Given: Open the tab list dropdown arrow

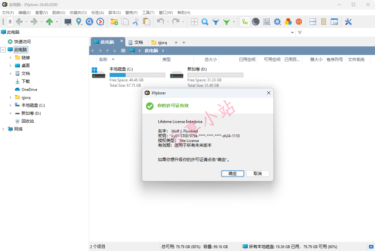Looking at the screenshot, I should tap(184, 43).
